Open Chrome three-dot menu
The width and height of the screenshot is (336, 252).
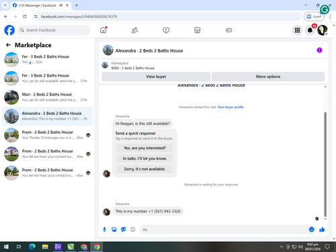click(330, 16)
